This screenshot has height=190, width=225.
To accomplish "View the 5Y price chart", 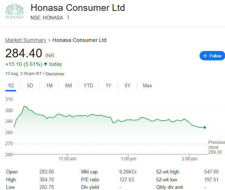I will pos(127,86).
